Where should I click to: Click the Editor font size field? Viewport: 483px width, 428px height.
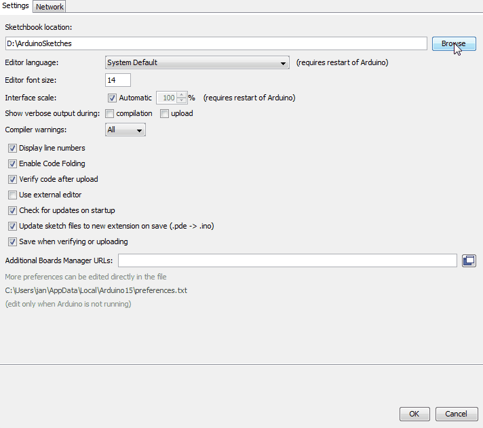click(118, 80)
